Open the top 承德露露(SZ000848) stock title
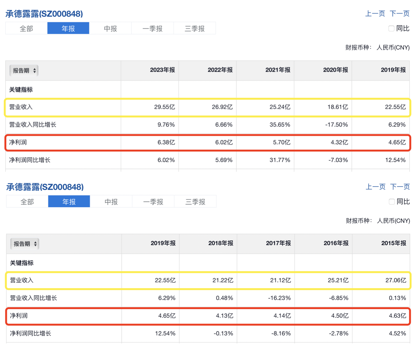414x351 pixels. [x=44, y=14]
